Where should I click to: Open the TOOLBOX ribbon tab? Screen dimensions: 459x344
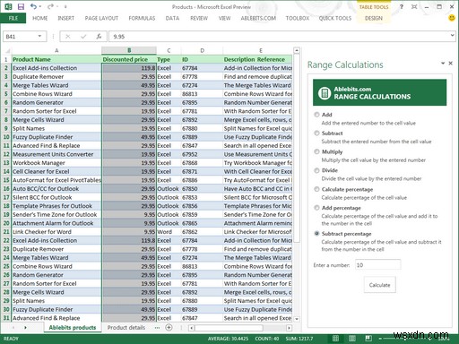[298, 18]
